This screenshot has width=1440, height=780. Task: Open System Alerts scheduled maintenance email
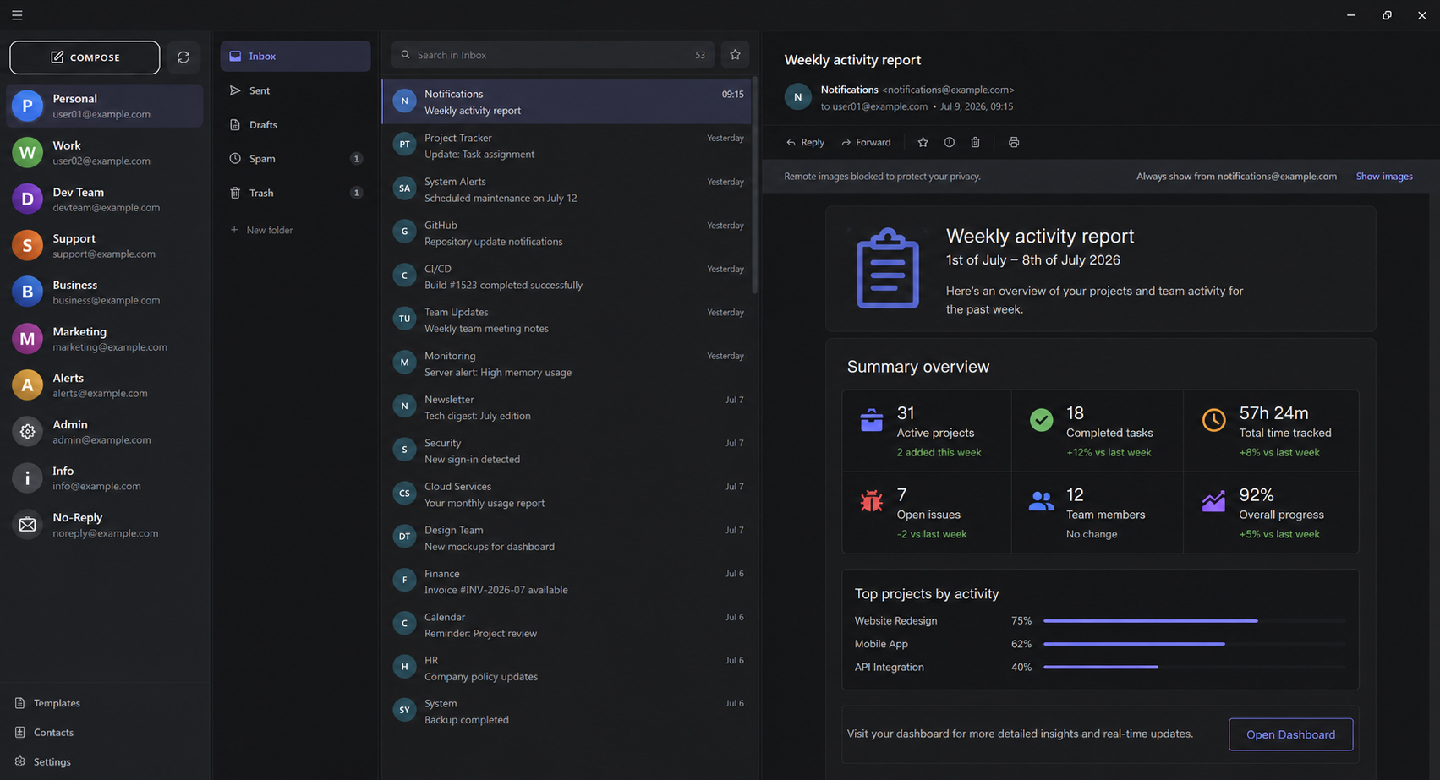coord(567,189)
